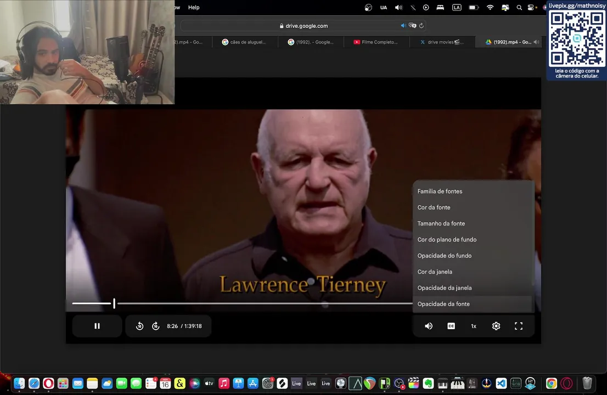
Task: Open Visual Studio Code in dock
Action: click(501, 383)
